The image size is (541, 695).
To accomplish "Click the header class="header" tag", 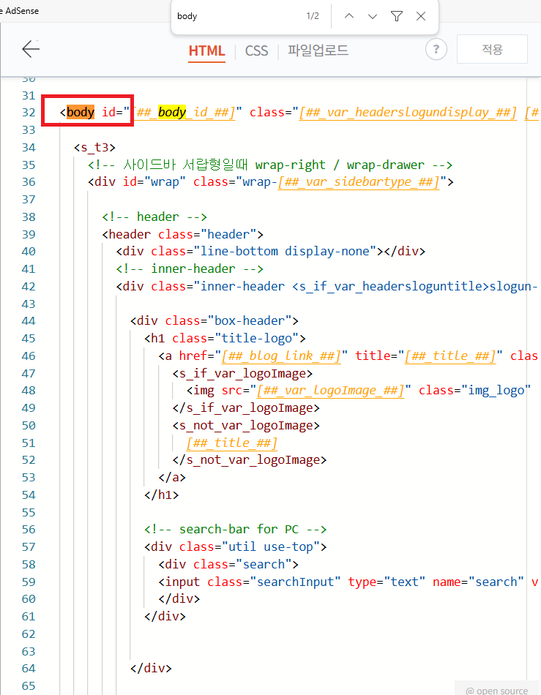I will [x=183, y=234].
